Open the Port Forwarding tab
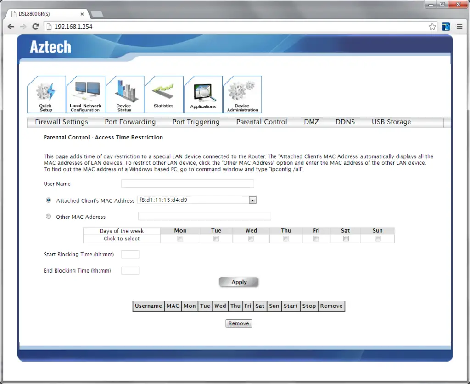This screenshot has width=470, height=384. [x=130, y=122]
